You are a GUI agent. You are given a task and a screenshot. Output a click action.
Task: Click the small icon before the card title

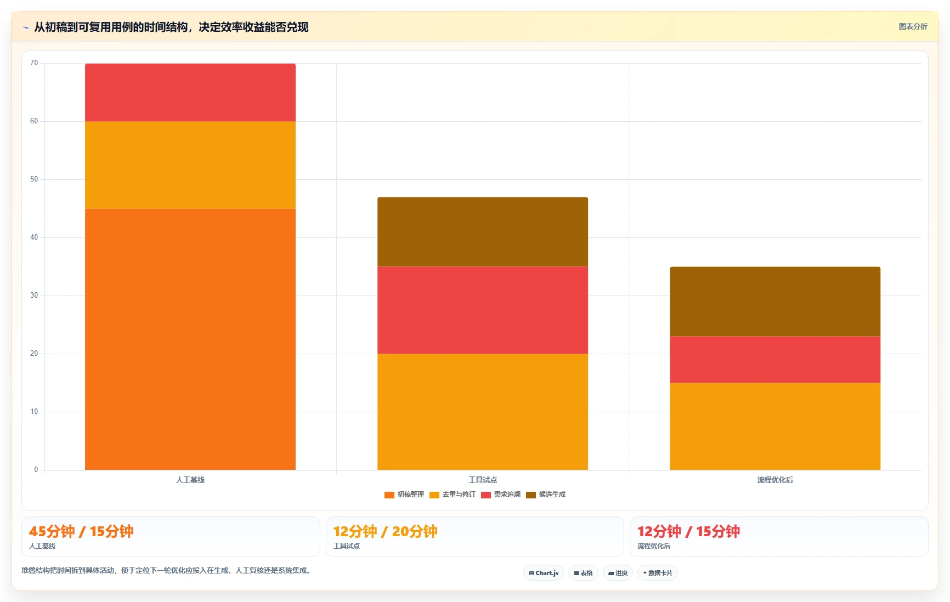[26, 27]
